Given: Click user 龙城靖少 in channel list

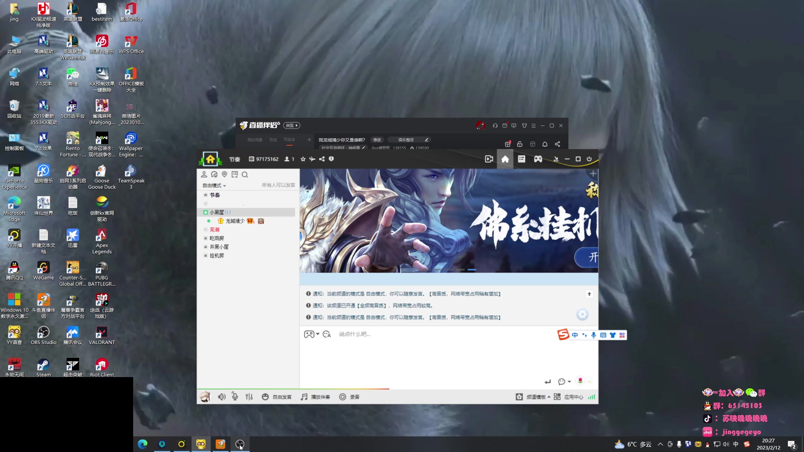Looking at the screenshot, I should tap(235, 221).
